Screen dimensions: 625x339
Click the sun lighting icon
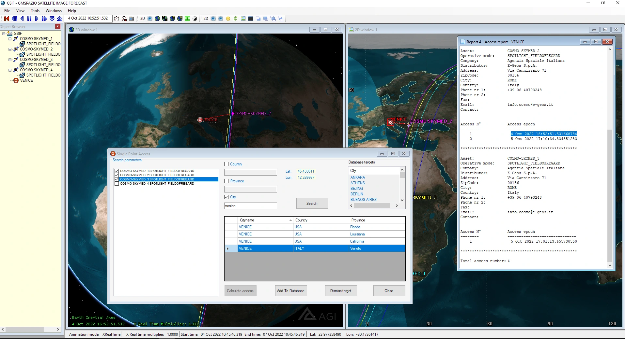point(228,19)
